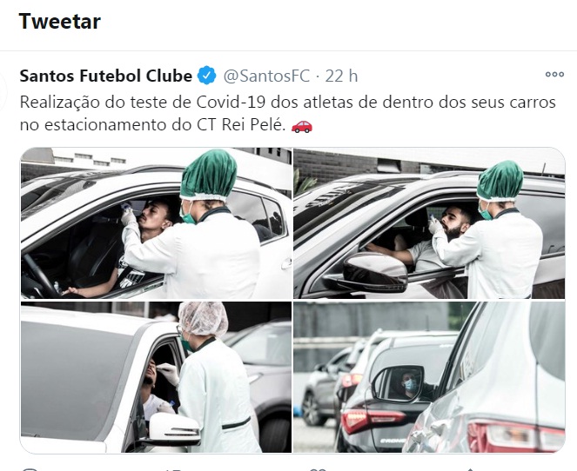
Task: Open the 22 h timestamp link
Action: (x=341, y=76)
